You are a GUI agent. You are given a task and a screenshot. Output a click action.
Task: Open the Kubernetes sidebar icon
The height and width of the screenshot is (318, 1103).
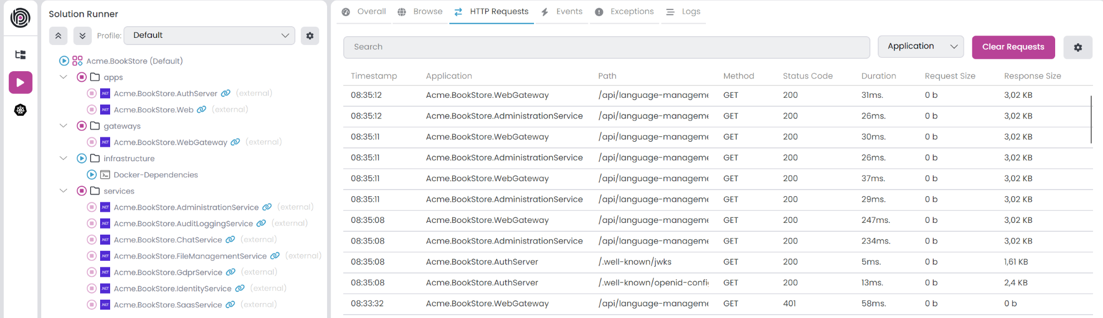[21, 110]
